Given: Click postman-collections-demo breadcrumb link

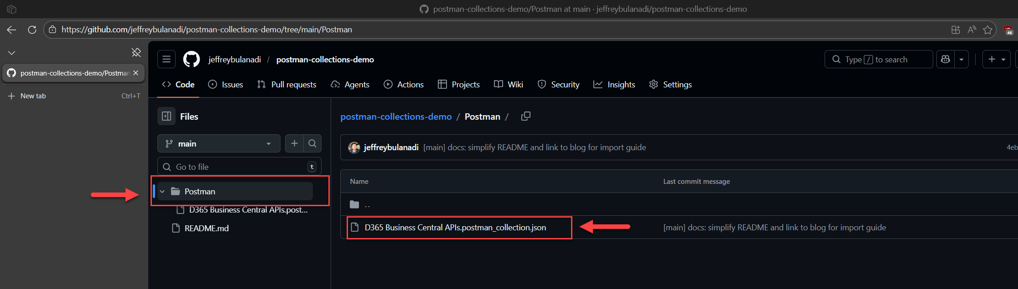Looking at the screenshot, I should pyautogui.click(x=396, y=117).
